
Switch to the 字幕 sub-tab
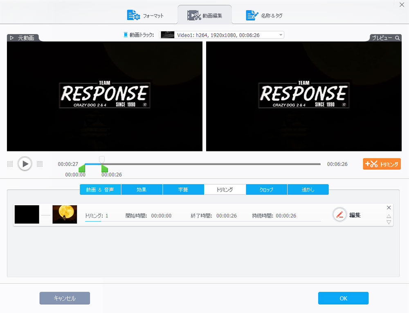(x=183, y=189)
